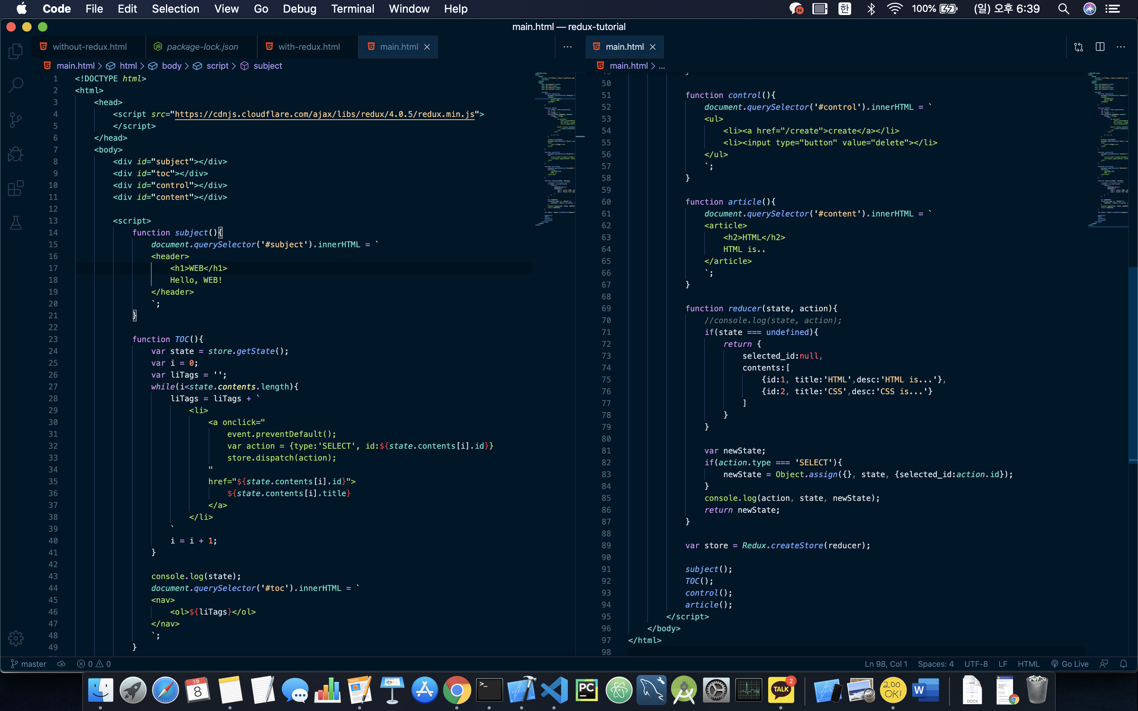Click the errors and warnings counter
Viewport: 1138px width, 711px height.
pos(94,664)
